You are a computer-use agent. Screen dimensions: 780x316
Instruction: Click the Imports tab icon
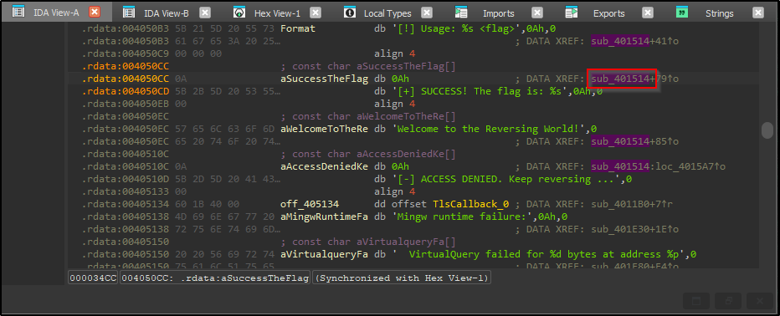pyautogui.click(x=461, y=13)
